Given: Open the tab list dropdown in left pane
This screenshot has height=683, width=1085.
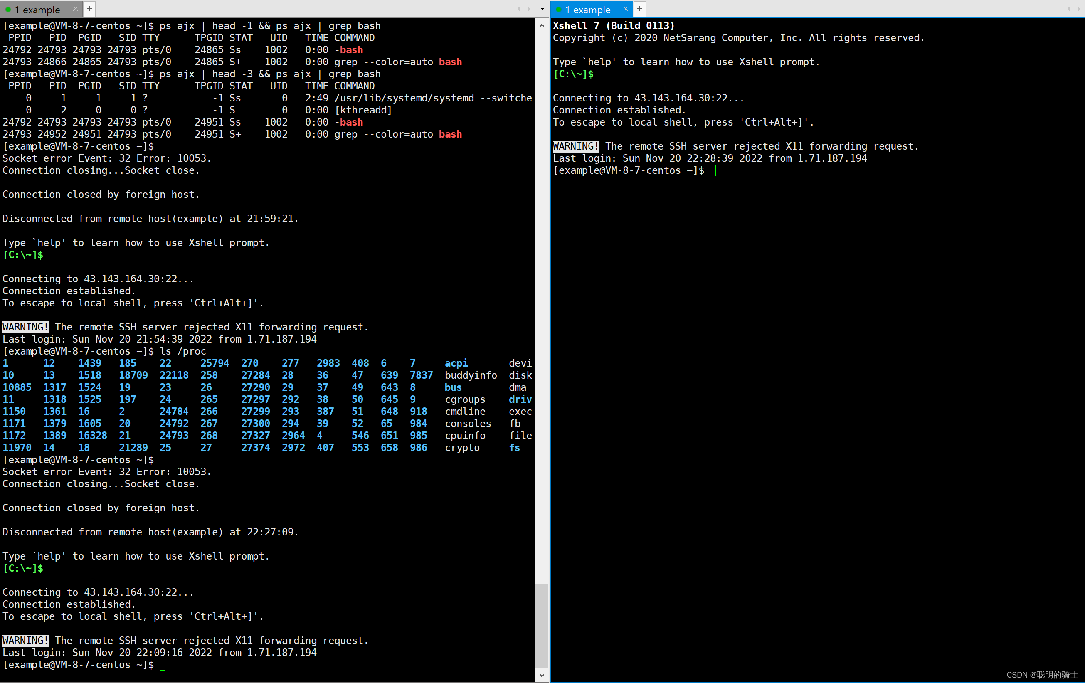Looking at the screenshot, I should pos(542,9).
